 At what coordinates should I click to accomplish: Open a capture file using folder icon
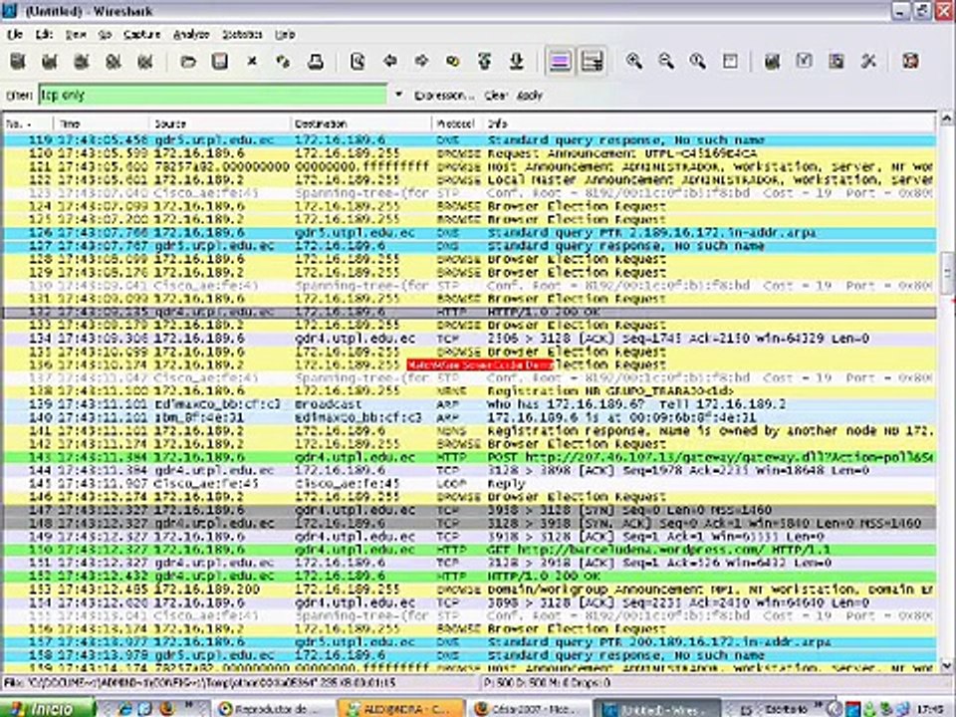188,61
